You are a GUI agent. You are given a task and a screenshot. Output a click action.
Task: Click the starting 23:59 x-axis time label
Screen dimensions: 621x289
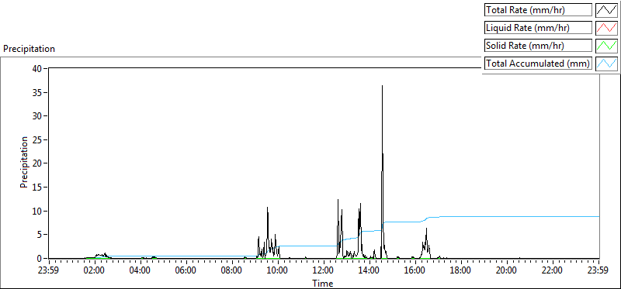[49, 271]
